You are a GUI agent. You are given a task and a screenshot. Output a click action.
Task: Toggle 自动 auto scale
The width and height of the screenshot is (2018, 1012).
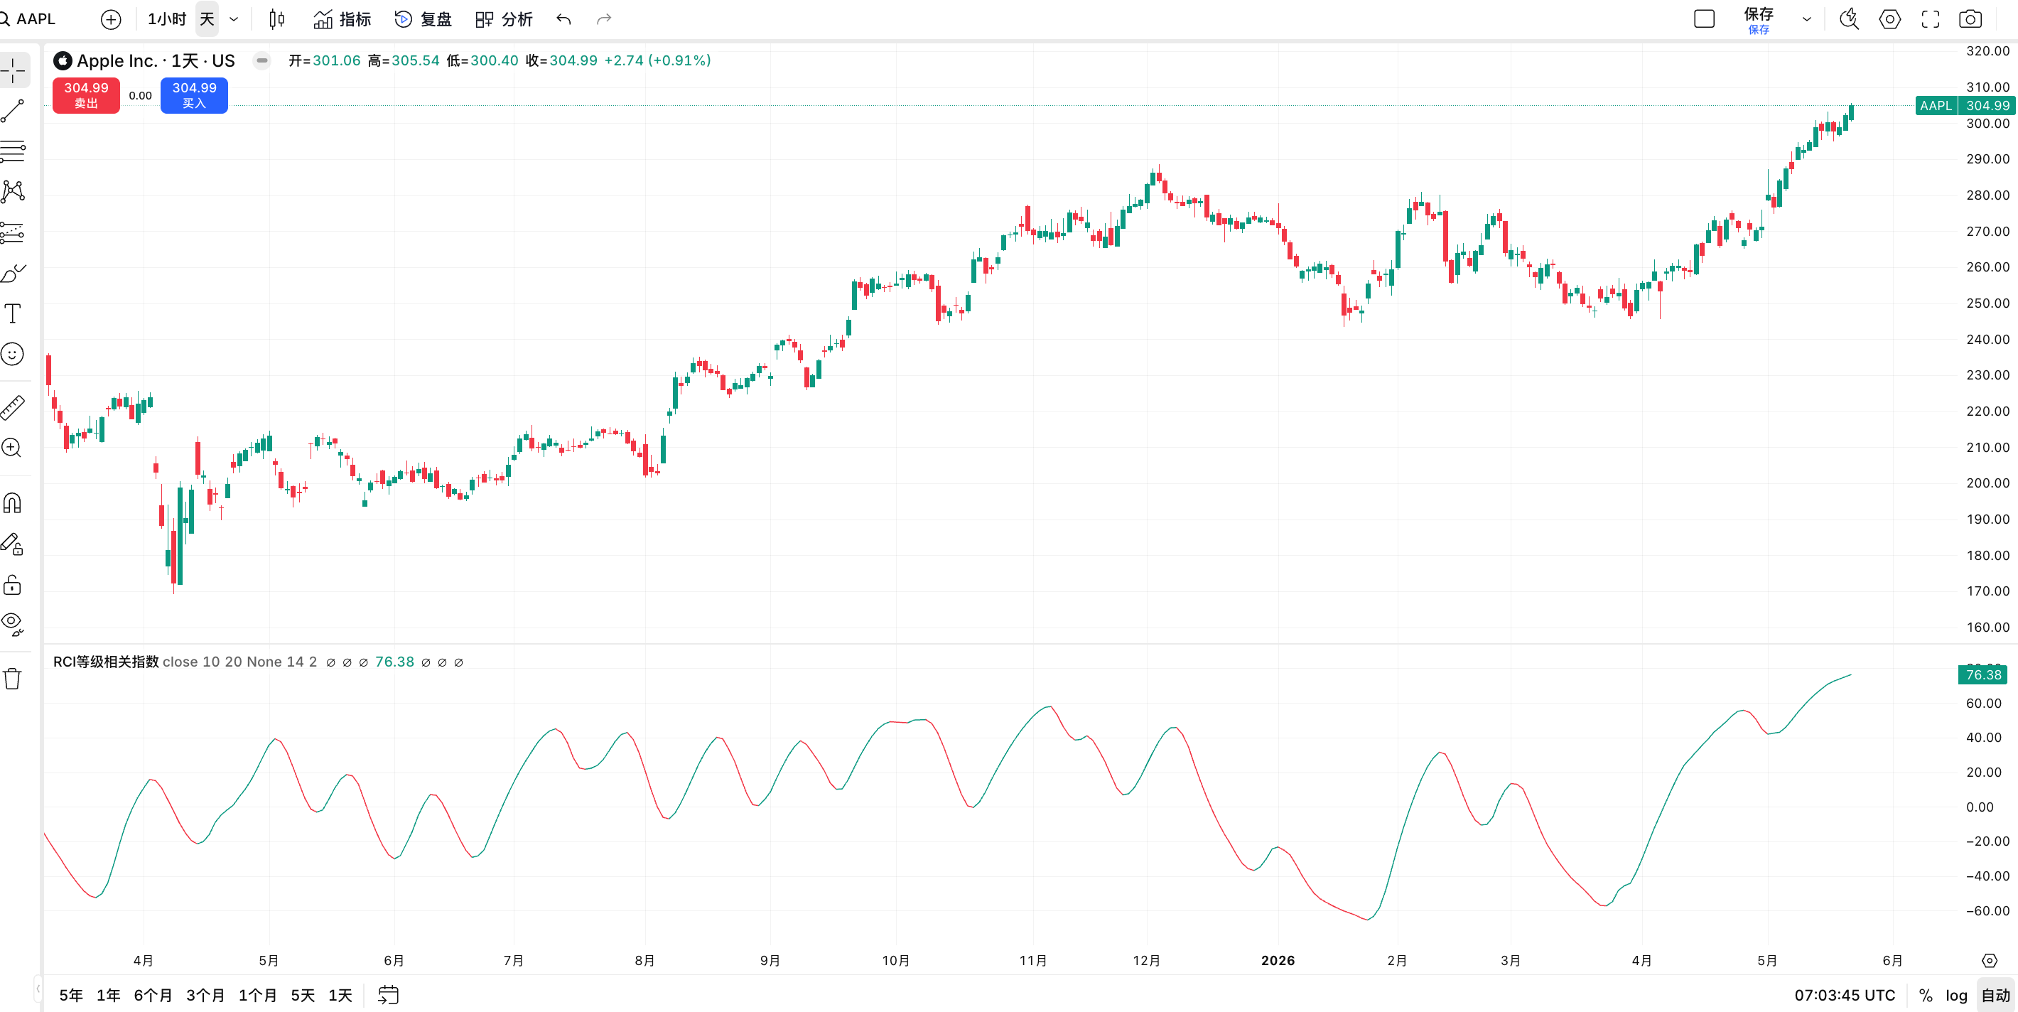click(1995, 996)
